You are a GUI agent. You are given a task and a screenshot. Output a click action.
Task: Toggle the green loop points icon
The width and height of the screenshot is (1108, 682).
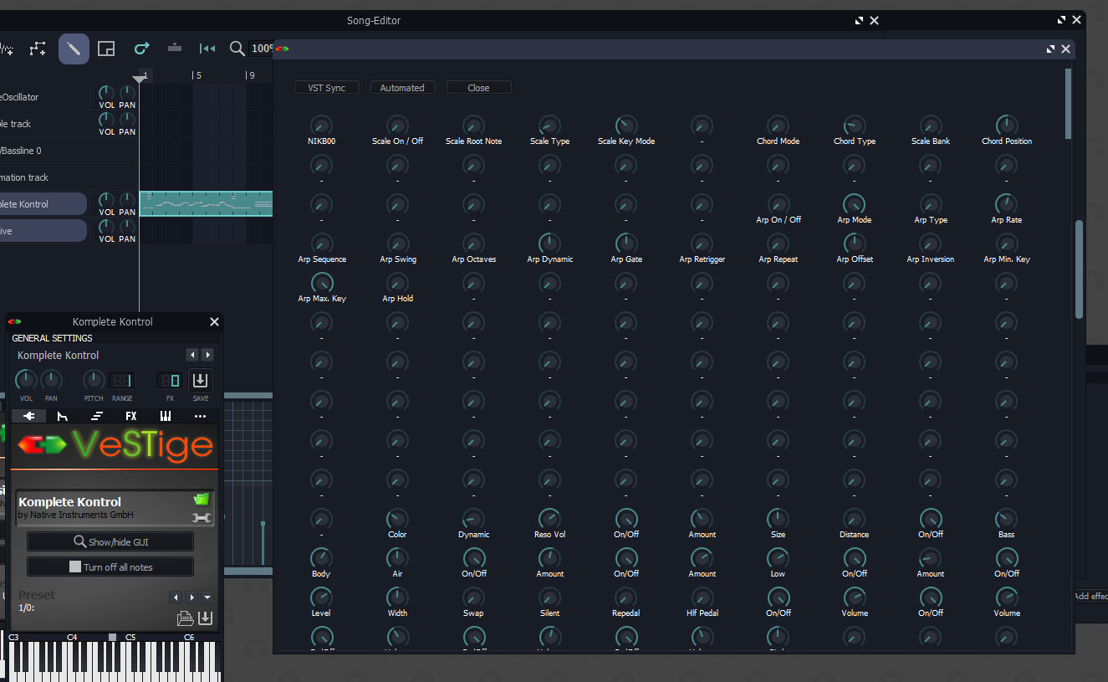[x=142, y=49]
